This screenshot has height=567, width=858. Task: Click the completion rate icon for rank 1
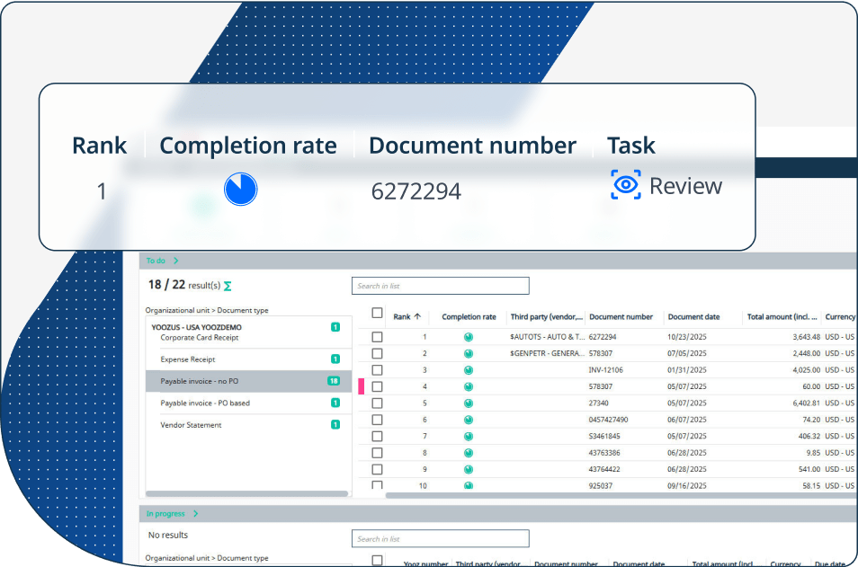[x=469, y=337]
